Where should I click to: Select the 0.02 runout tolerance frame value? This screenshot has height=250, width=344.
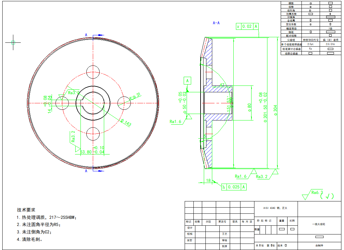247,27
